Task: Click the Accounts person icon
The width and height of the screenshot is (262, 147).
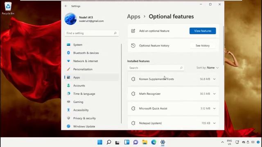Action: (68, 85)
